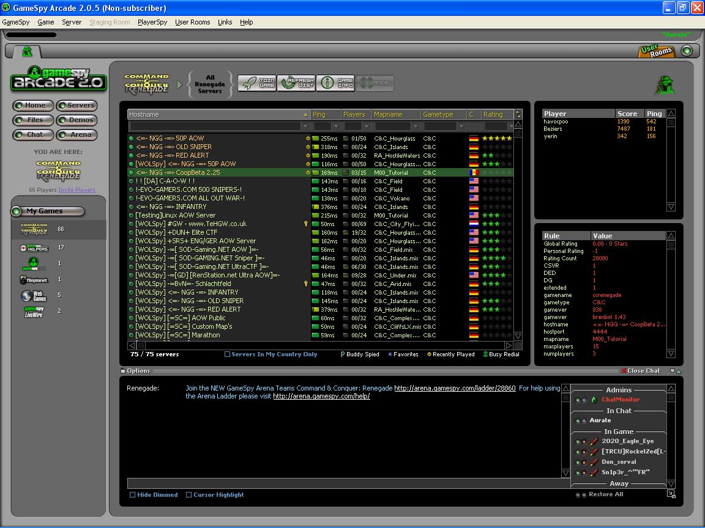Viewport: 705px width, 528px height.
Task: Click the User Rooms badge icon
Action: tap(657, 52)
